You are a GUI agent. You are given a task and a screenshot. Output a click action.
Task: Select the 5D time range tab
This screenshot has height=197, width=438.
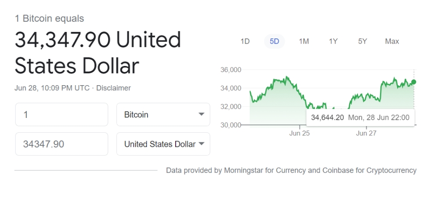274,41
